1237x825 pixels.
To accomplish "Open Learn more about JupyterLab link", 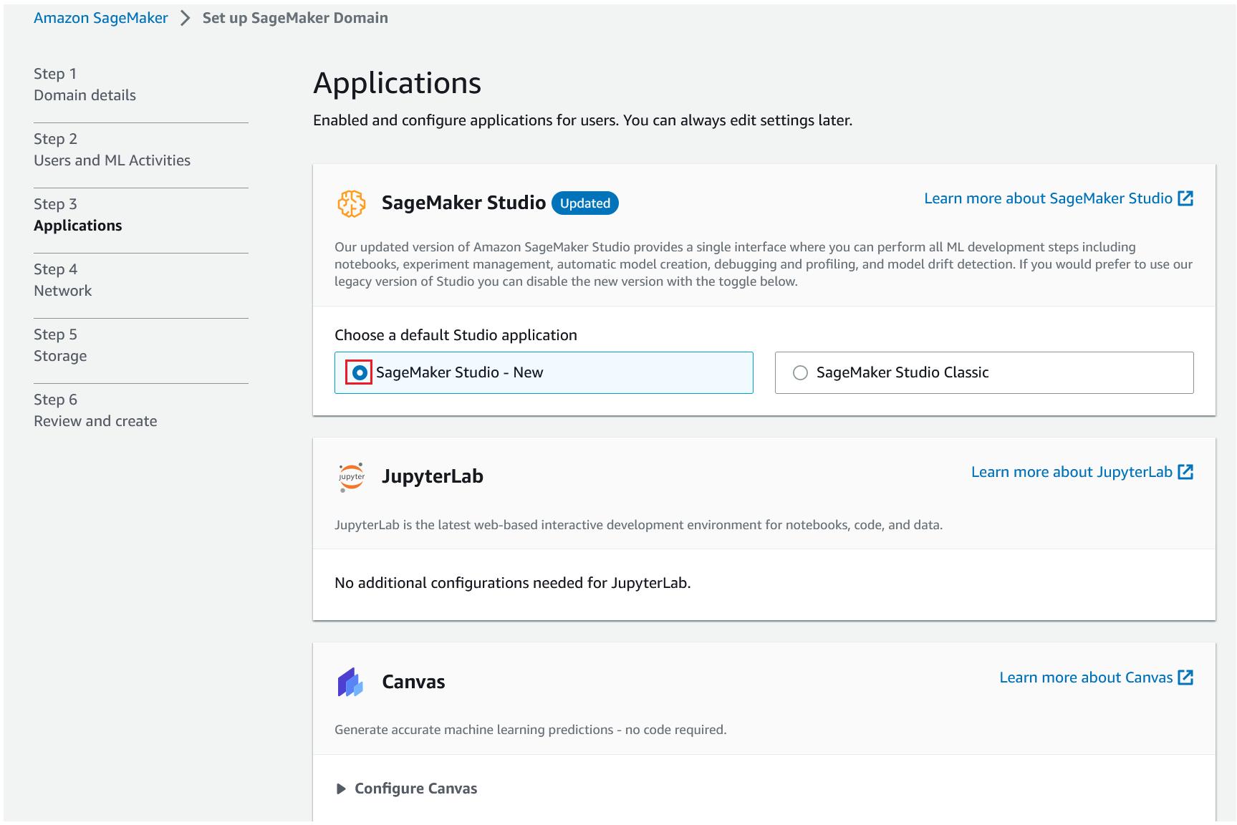I will tap(1072, 472).
